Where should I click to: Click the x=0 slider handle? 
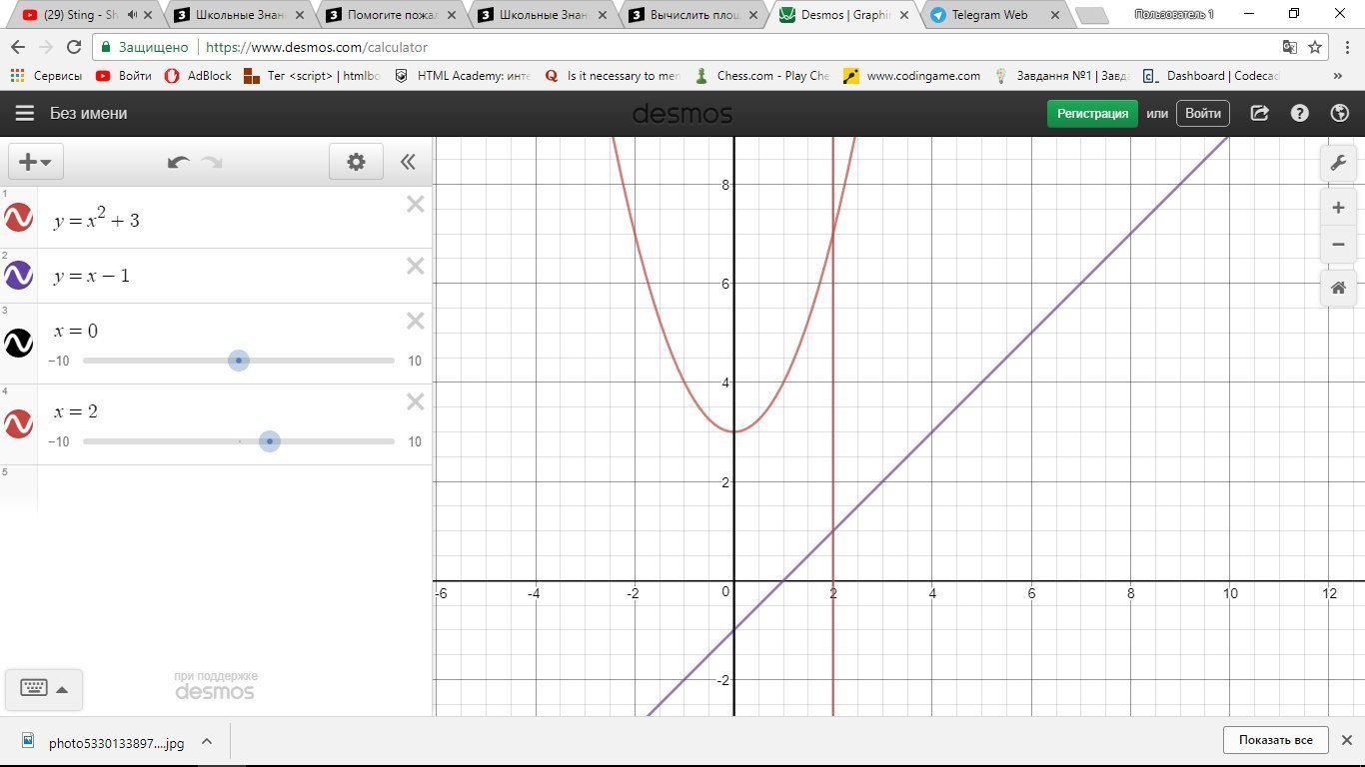pos(239,361)
